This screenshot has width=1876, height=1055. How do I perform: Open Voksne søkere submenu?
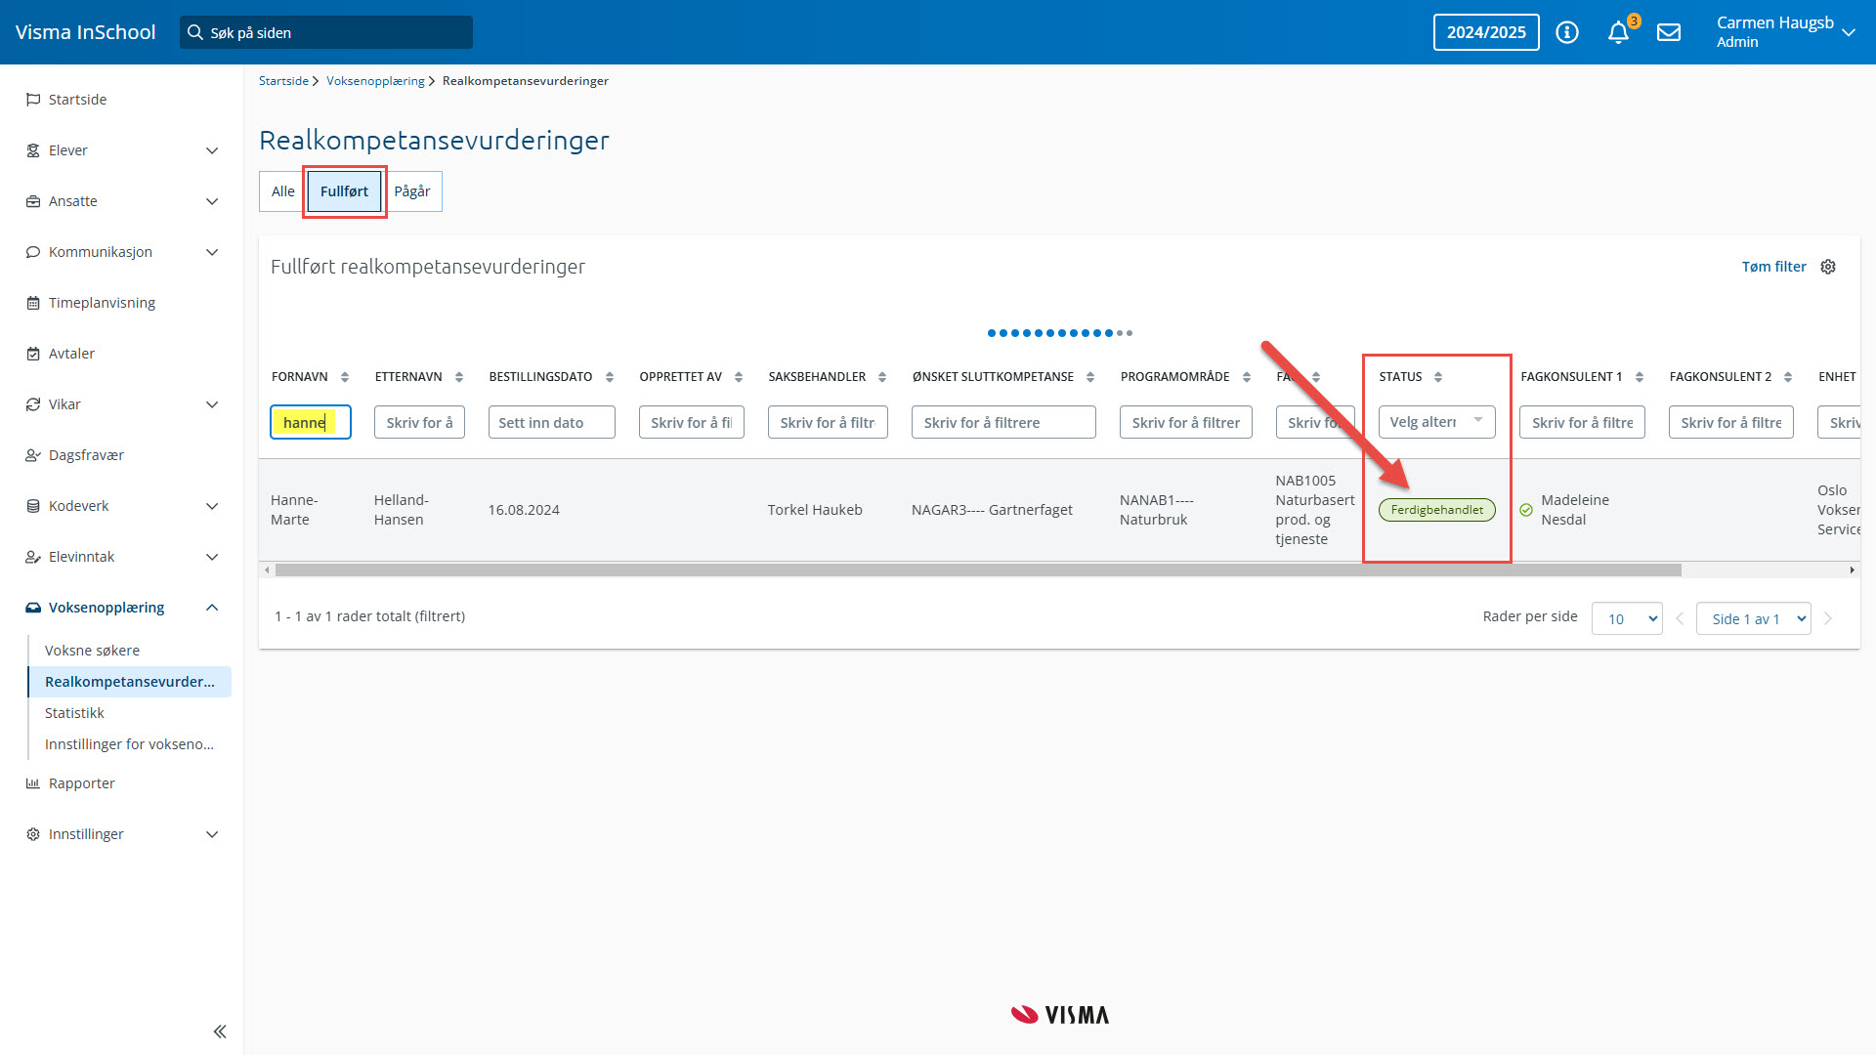[x=92, y=651]
